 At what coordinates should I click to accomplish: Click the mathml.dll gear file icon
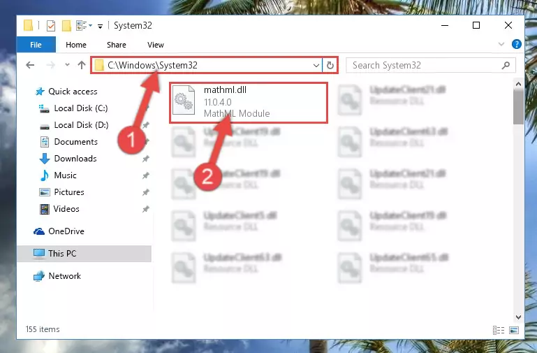coord(184,101)
